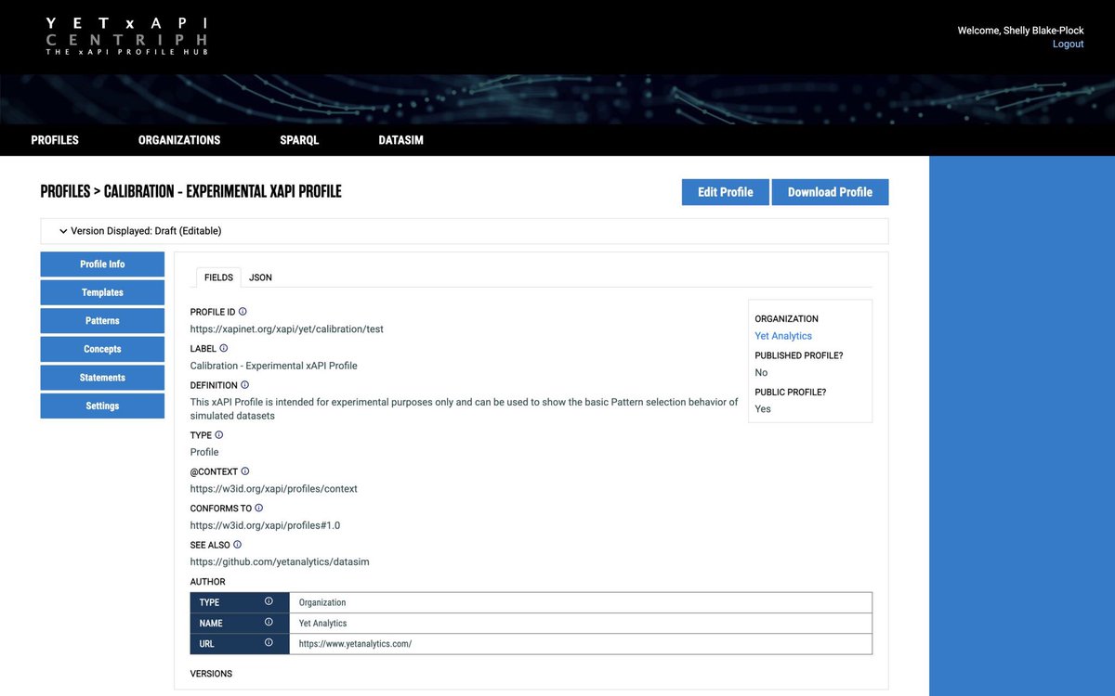
Task: Click the VERSIONS section heading
Action: pyautogui.click(x=211, y=674)
